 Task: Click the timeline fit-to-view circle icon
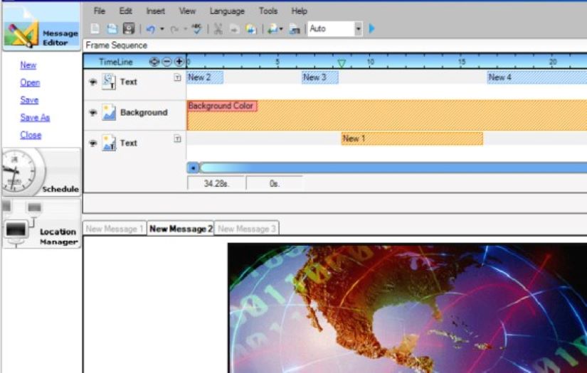(x=154, y=62)
